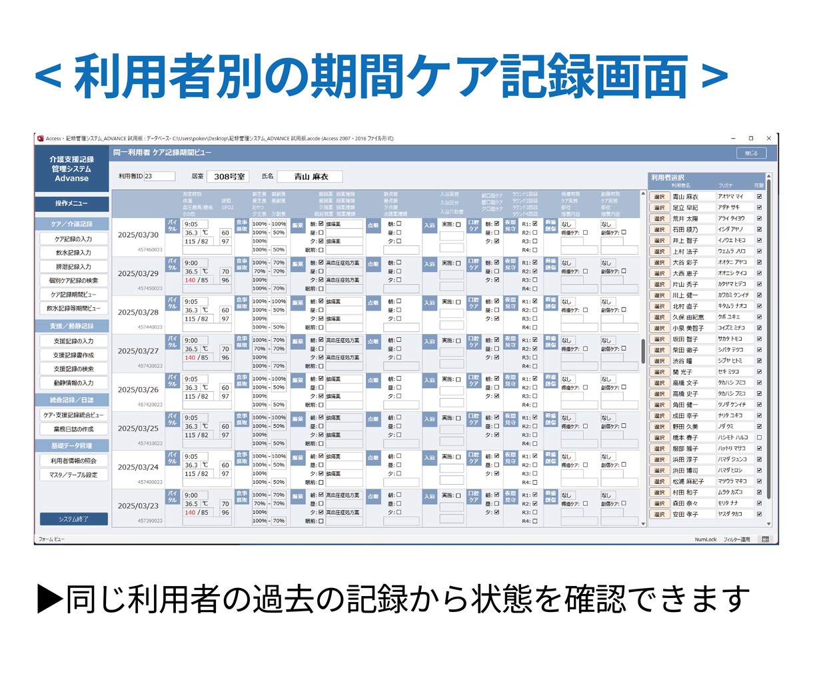Select user 石田 綾乃 with 選択 button
The width and height of the screenshot is (813, 678).
click(x=659, y=229)
